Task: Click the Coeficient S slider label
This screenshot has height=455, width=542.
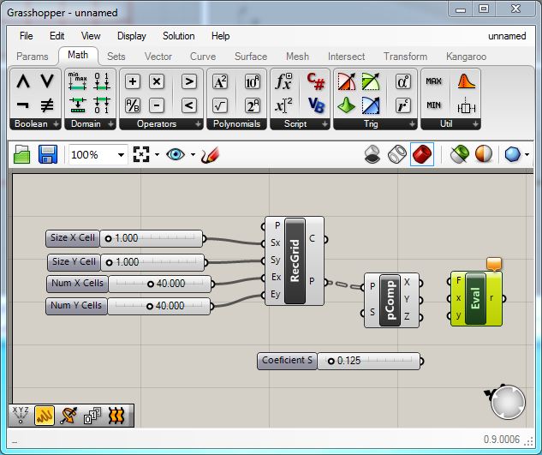Action: tap(287, 361)
